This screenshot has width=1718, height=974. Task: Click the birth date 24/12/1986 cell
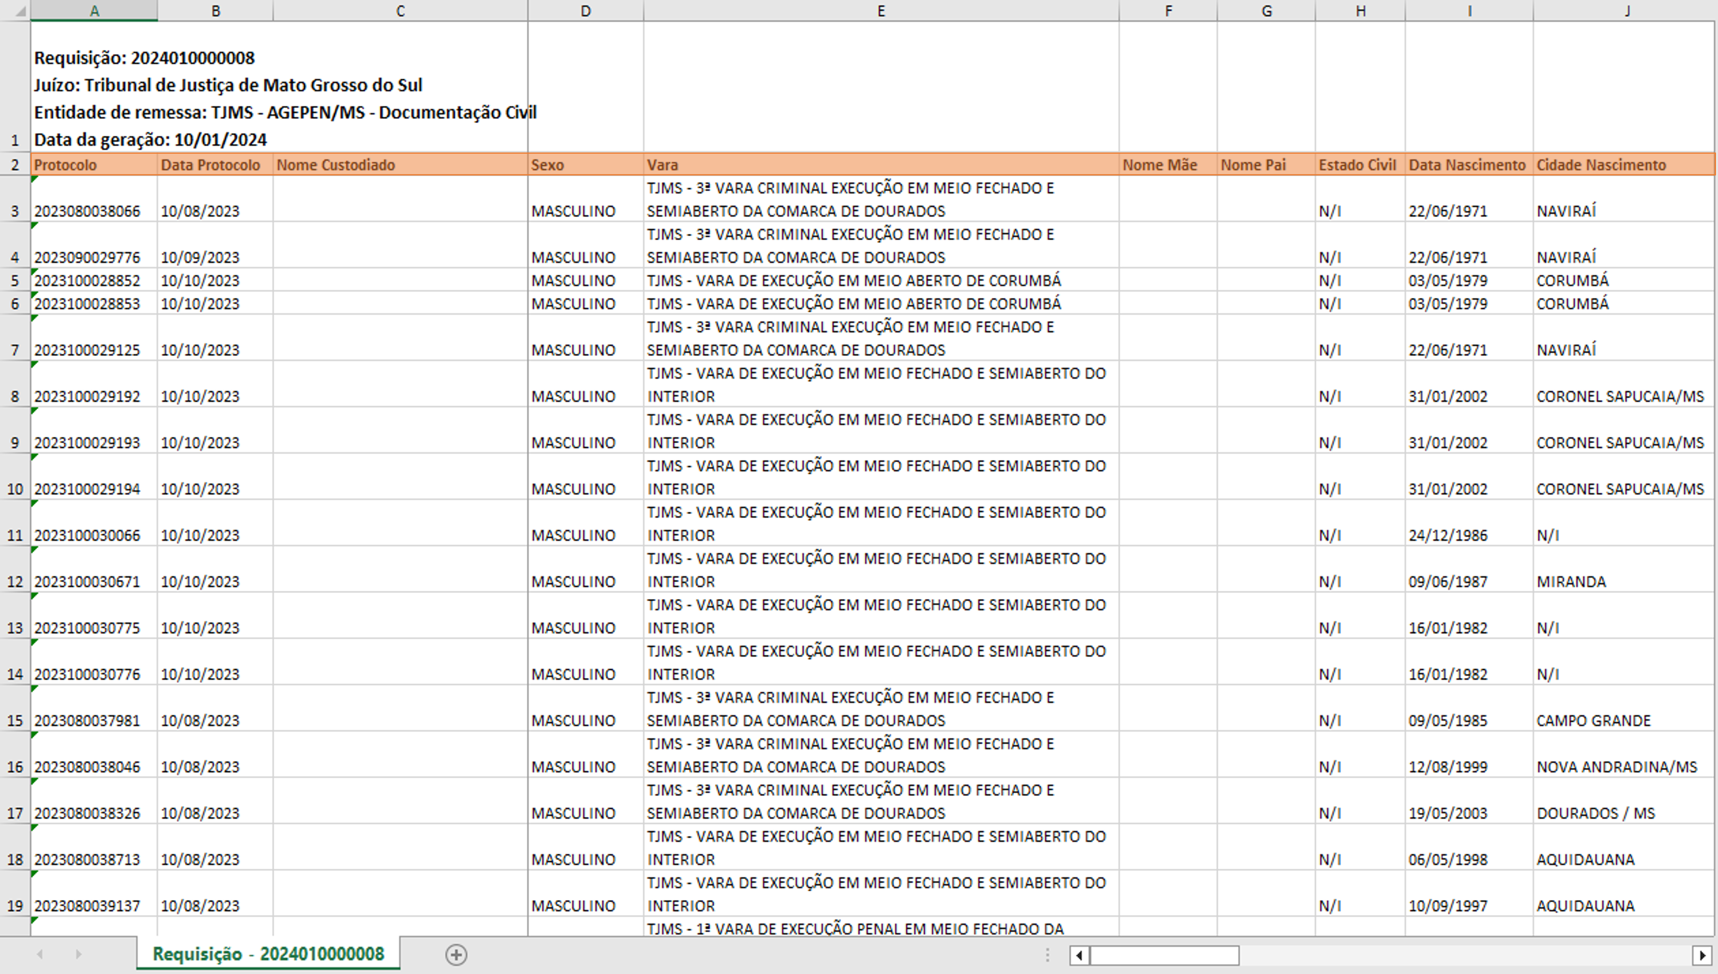1469,523
